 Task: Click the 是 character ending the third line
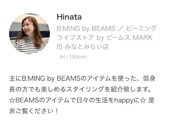[151, 100]
